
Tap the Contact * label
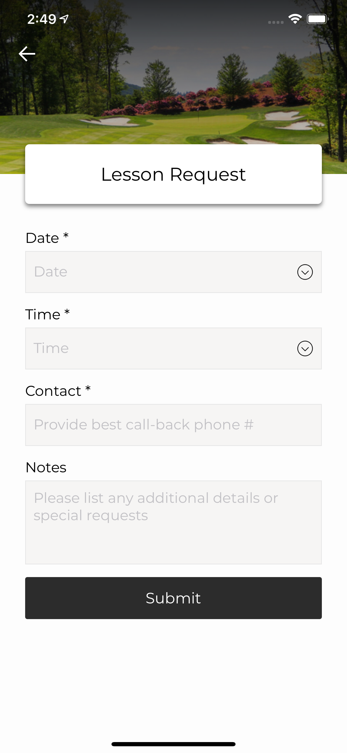point(58,391)
